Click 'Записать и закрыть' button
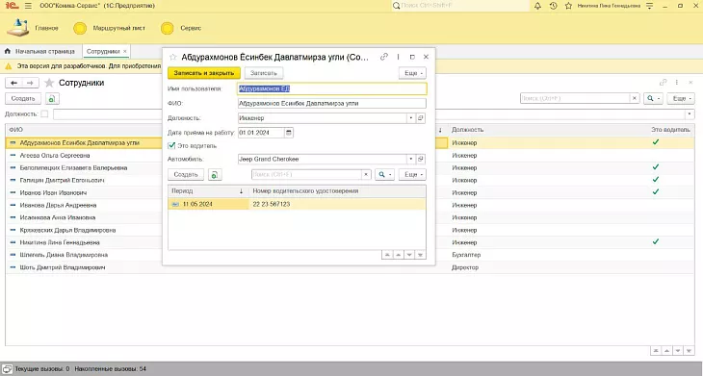This screenshot has width=703, height=376. [204, 73]
